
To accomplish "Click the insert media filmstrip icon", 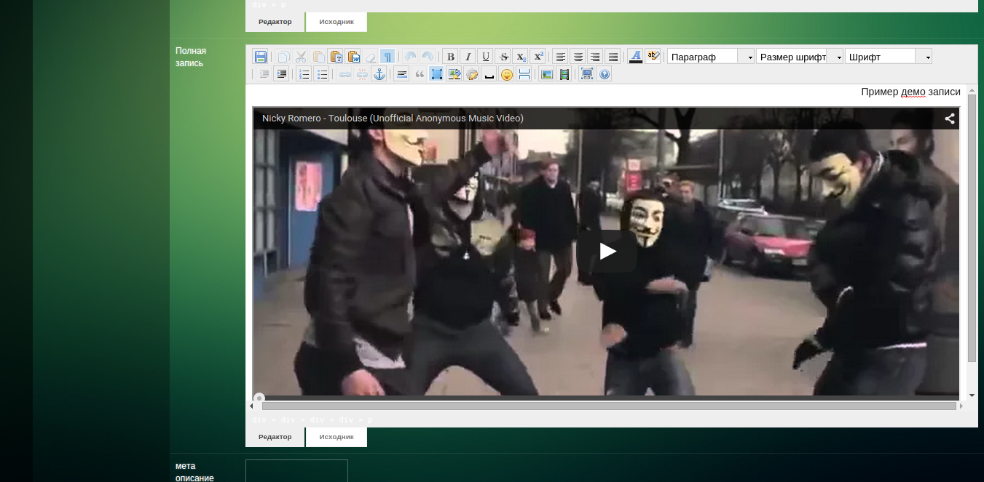I will point(564,74).
